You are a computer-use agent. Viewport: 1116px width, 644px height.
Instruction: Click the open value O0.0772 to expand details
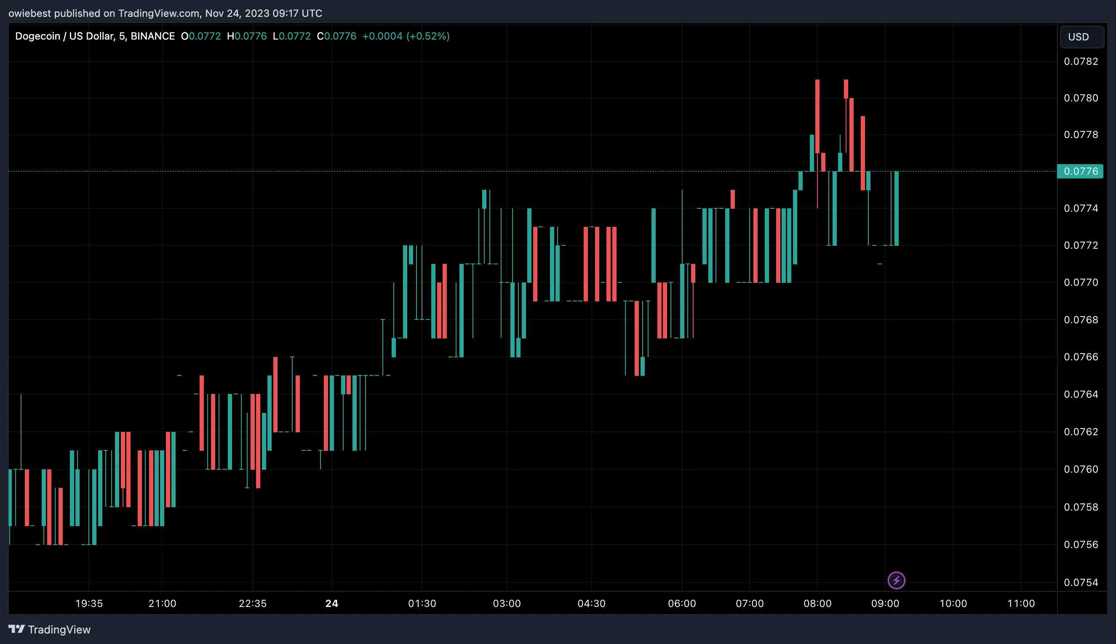201,36
